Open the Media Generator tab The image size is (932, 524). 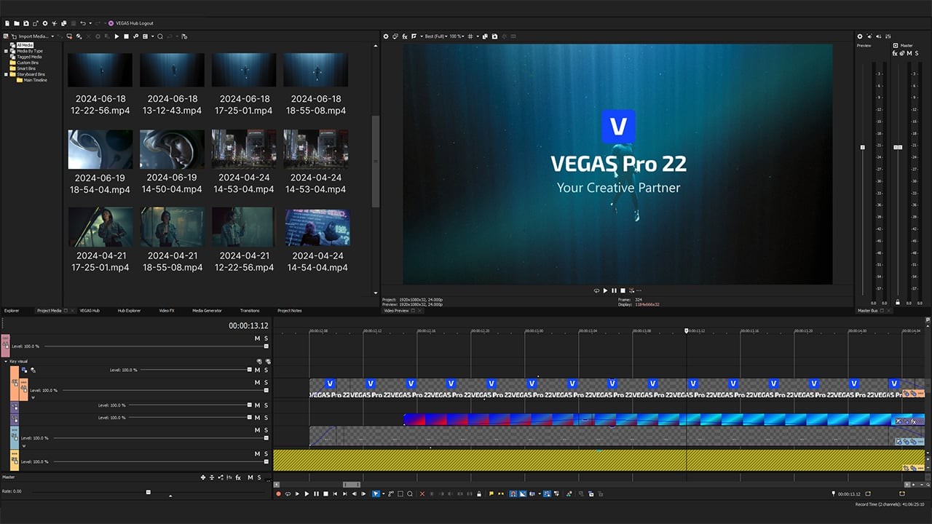(x=207, y=311)
